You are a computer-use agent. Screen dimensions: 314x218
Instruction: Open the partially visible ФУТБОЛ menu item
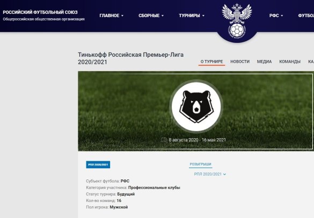pyautogui.click(x=306, y=16)
